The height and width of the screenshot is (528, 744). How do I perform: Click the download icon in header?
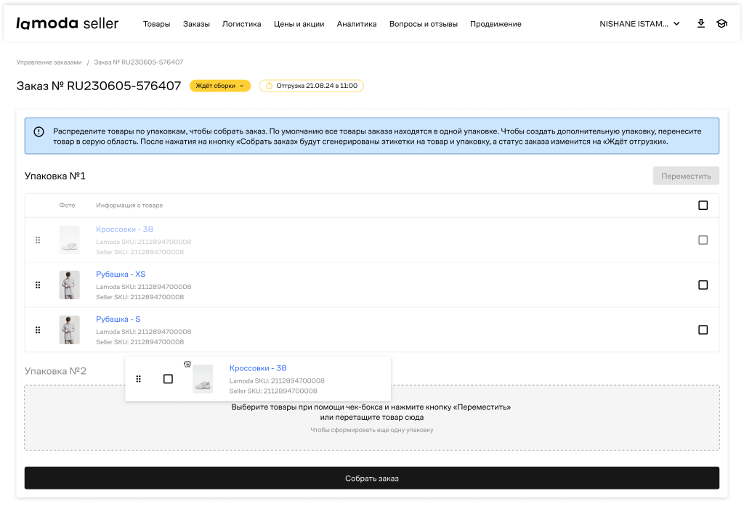click(700, 23)
